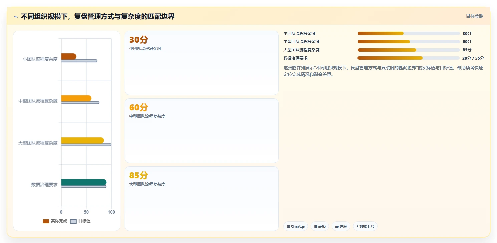Click the chart description paragraph text

pos(383,71)
